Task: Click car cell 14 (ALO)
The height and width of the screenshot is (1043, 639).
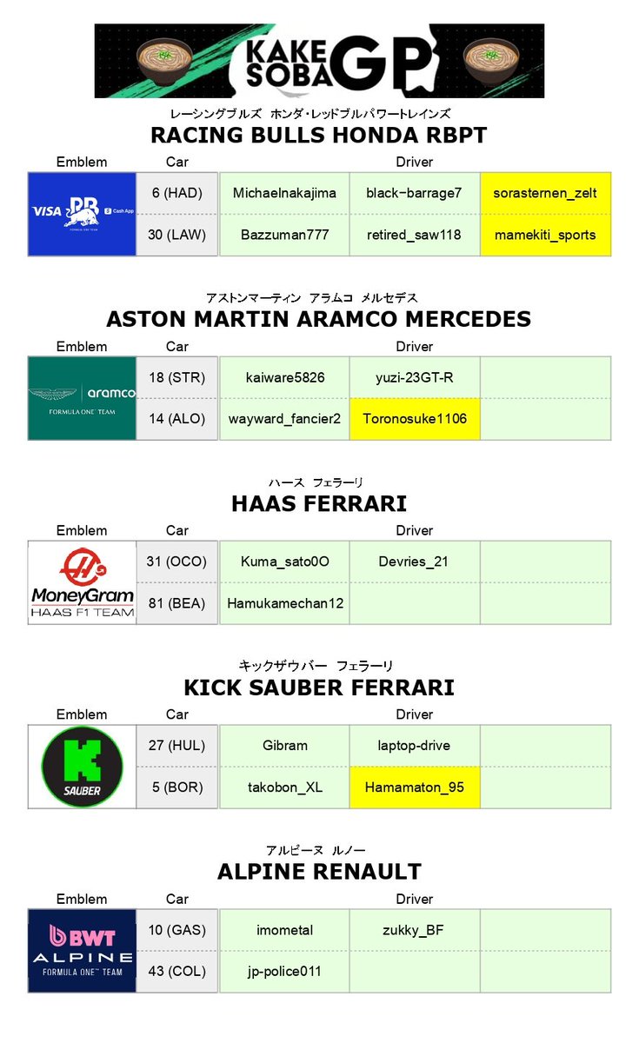Action: point(177,419)
